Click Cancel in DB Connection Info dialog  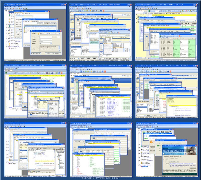(57, 53)
